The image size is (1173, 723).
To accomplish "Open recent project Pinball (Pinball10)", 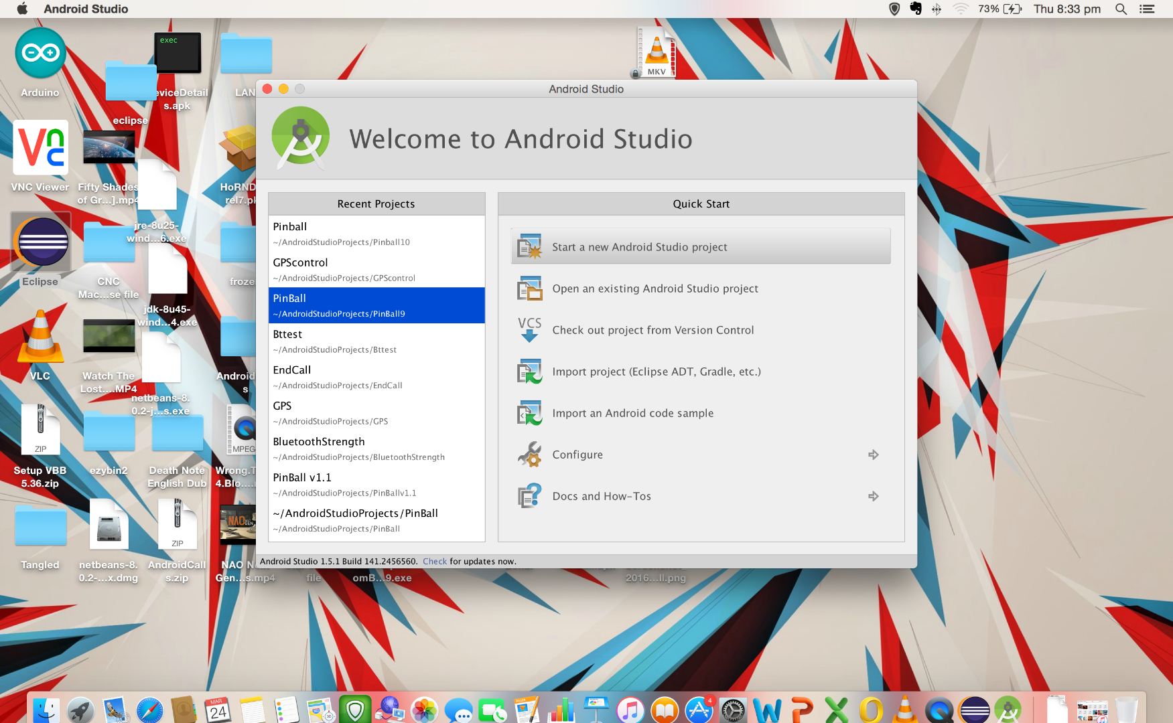I will (376, 234).
